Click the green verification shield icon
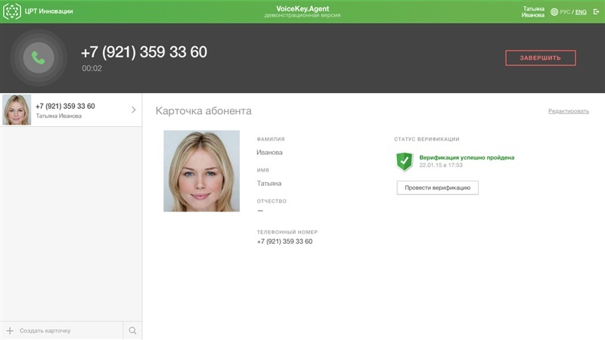 click(x=405, y=161)
